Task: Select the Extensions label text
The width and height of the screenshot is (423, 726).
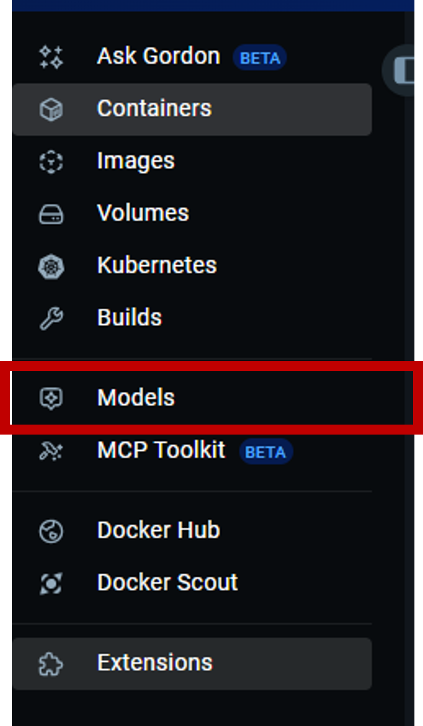Action: [155, 663]
